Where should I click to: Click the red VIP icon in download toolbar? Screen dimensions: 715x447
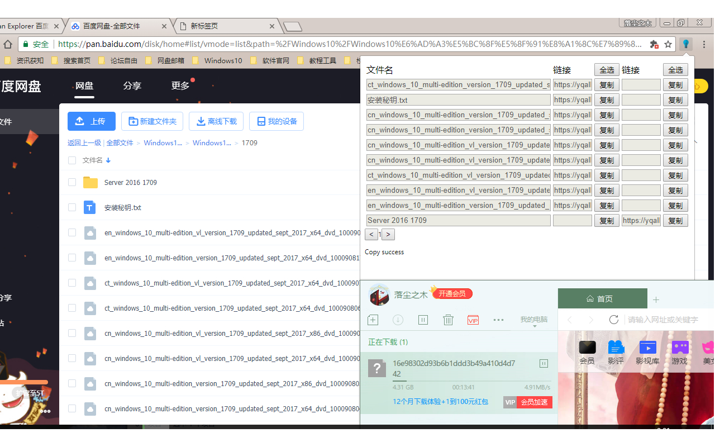(x=473, y=320)
